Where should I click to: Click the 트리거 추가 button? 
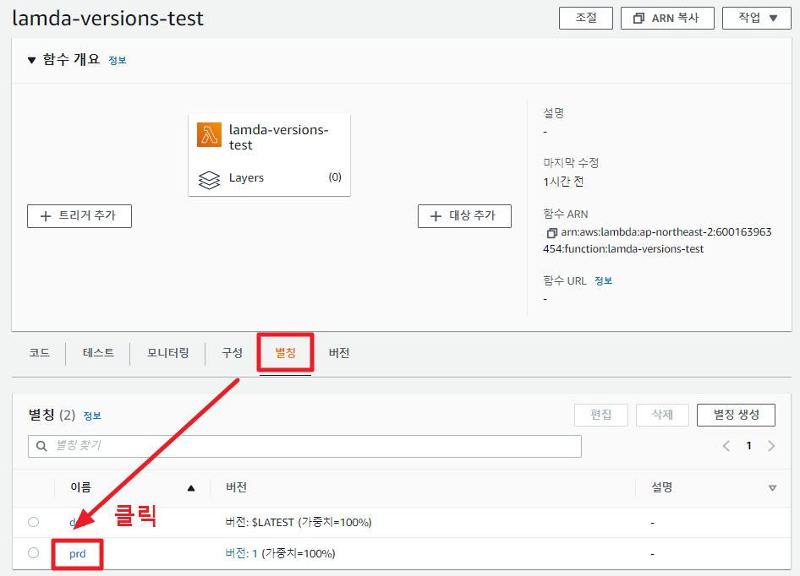pyautogui.click(x=79, y=216)
